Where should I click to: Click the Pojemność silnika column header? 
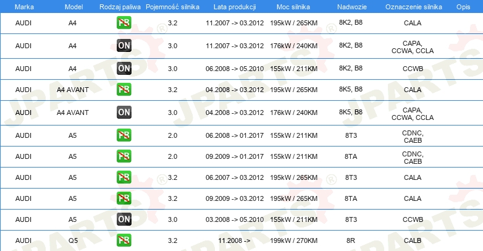172,7
